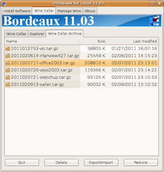
Task: Click the size value 58805 K
Action: coord(96,49)
